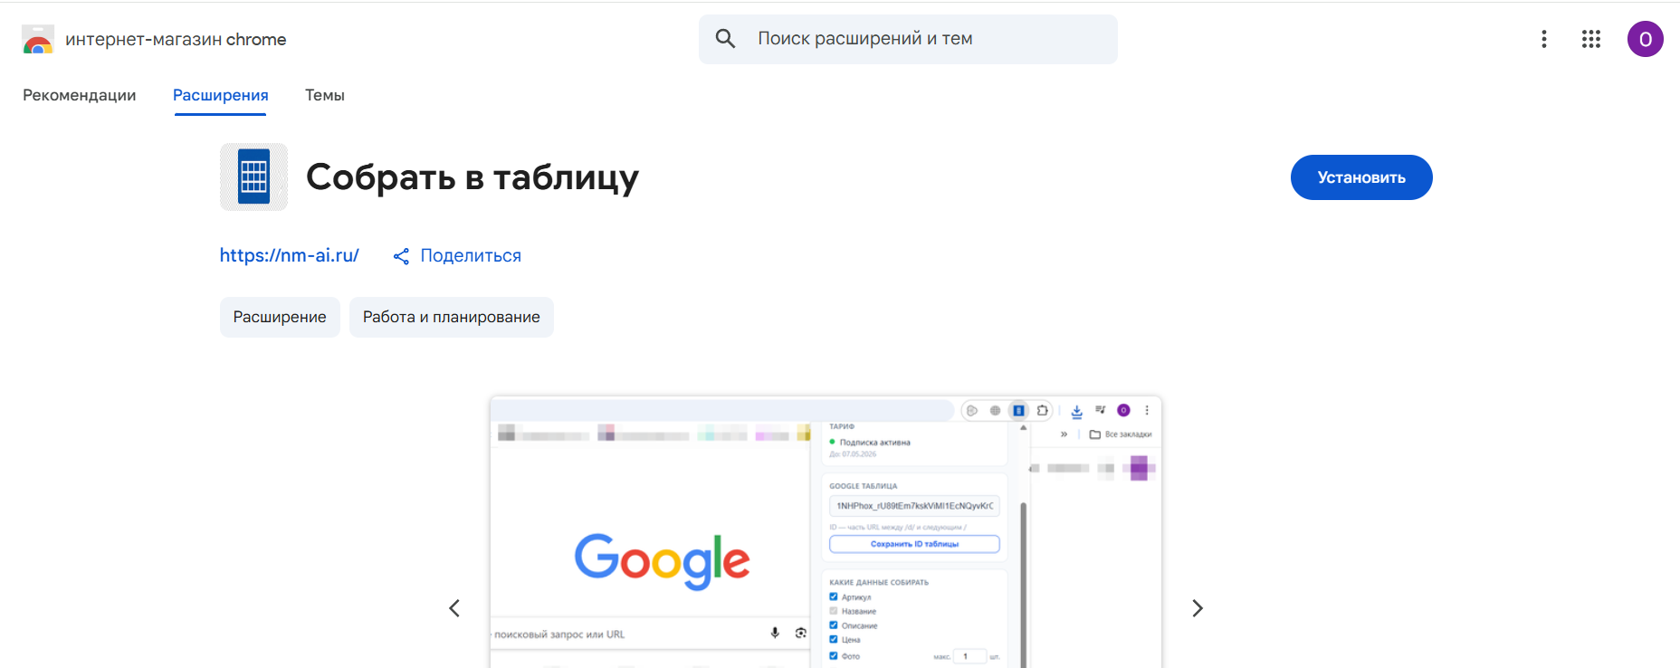Image resolution: width=1680 pixels, height=668 pixels.
Task: Enable the Название checkbox in the screenshot
Action: tap(833, 611)
